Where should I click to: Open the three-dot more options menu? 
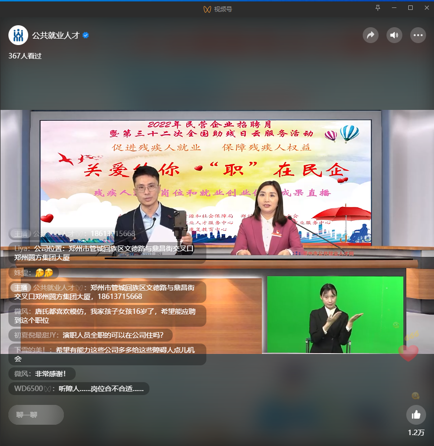click(x=418, y=35)
